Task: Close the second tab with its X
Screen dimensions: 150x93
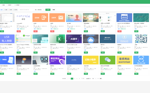Action: 12,5
